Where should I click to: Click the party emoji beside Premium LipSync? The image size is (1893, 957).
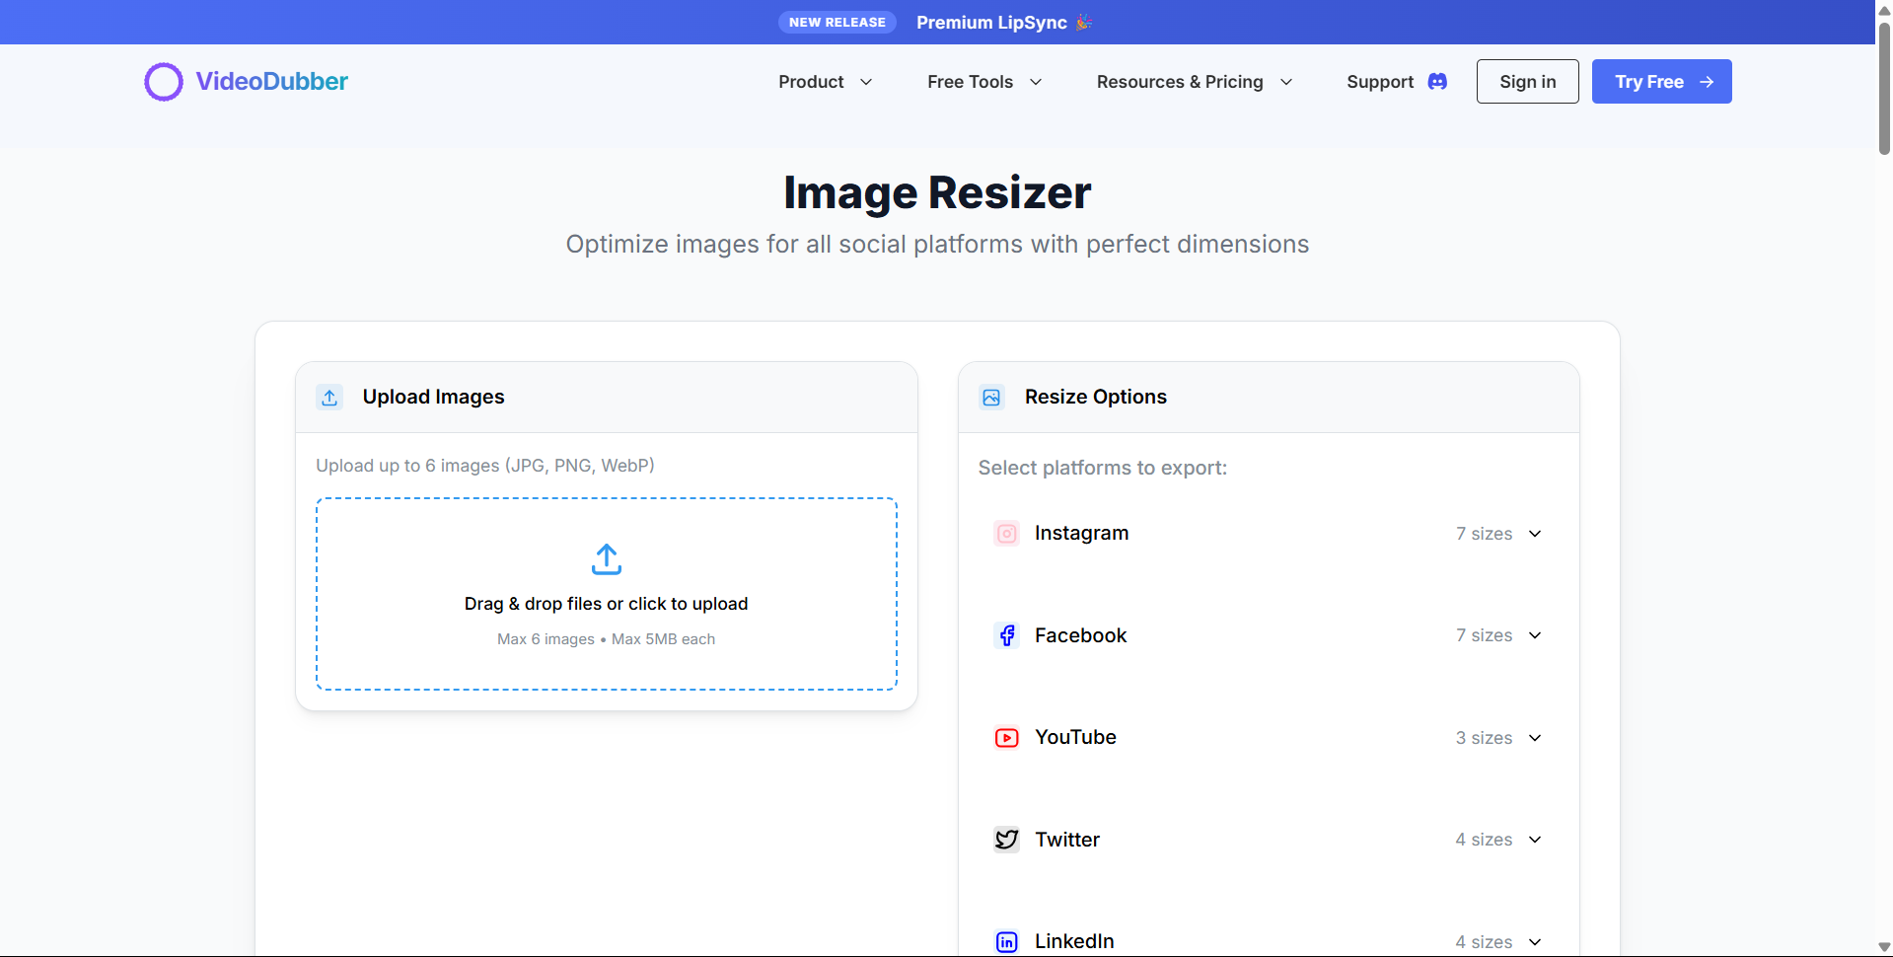tap(1084, 22)
